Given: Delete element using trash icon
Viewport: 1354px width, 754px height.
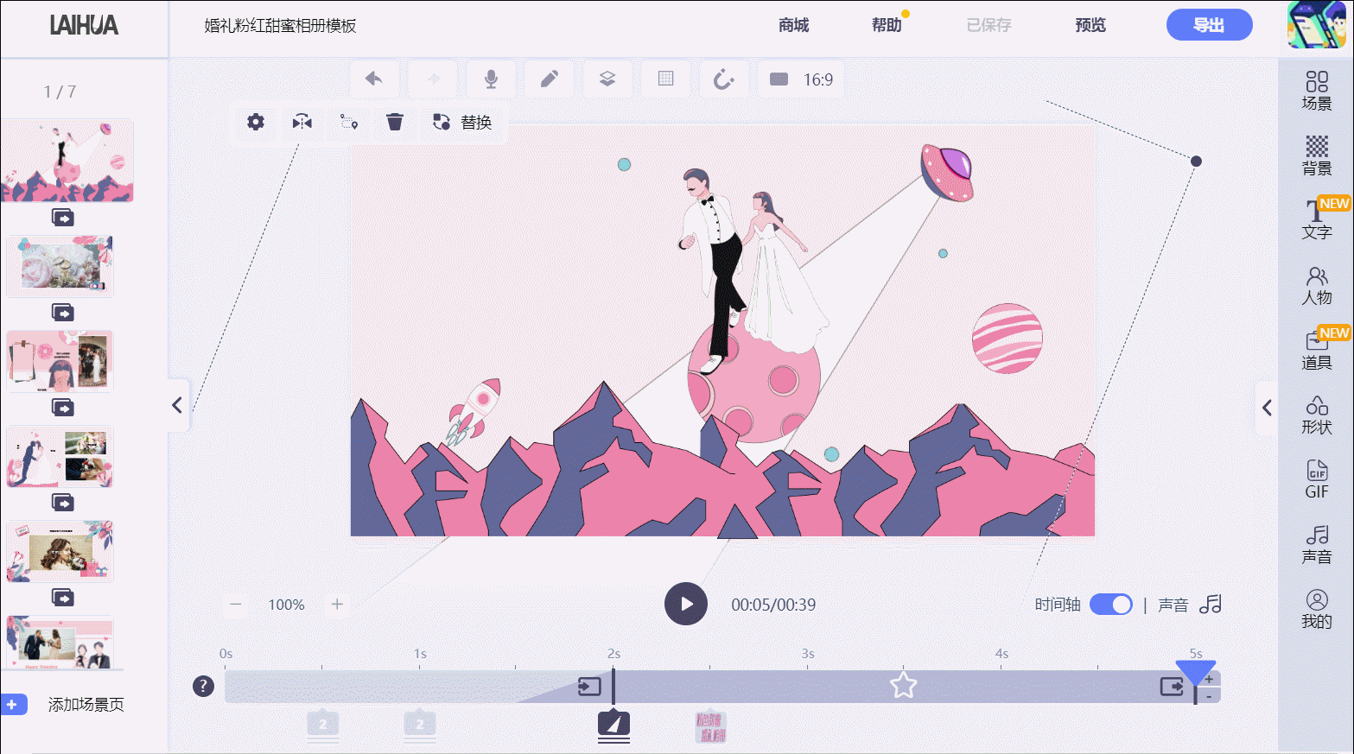Looking at the screenshot, I should (395, 123).
